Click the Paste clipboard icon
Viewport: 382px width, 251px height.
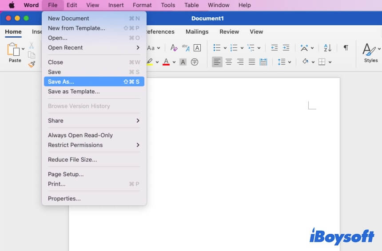click(x=13, y=50)
